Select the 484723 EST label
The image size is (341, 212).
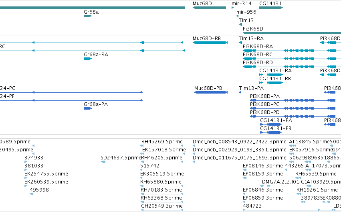pyautogui.click(x=252, y=206)
